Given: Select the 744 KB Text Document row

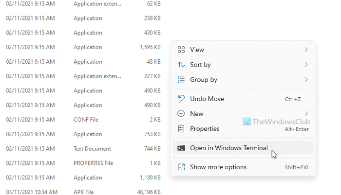Looking at the screenshot, I should tap(83, 149).
